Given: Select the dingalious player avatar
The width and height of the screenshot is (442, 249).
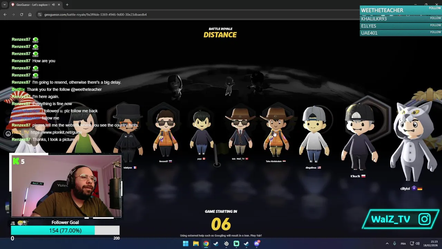Looking at the screenshot, I should point(314,135).
